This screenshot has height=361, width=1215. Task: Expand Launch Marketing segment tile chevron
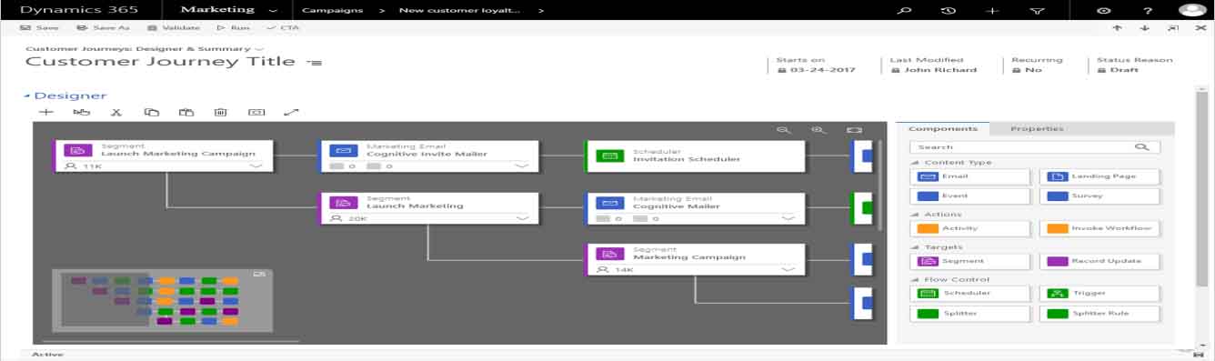point(522,218)
